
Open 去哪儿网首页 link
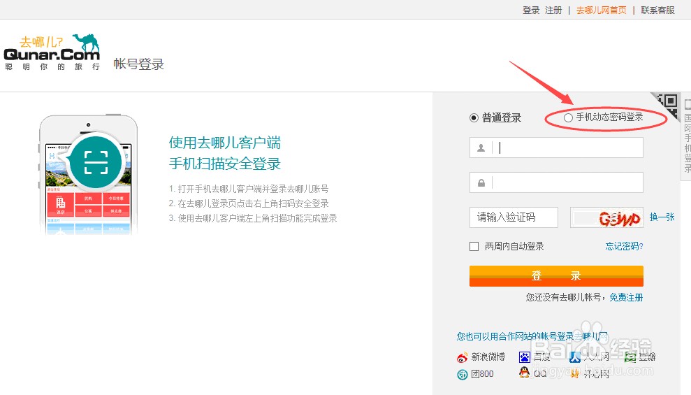(x=601, y=10)
